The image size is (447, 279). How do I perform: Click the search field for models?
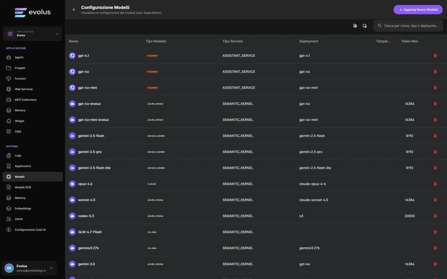pyautogui.click(x=411, y=26)
